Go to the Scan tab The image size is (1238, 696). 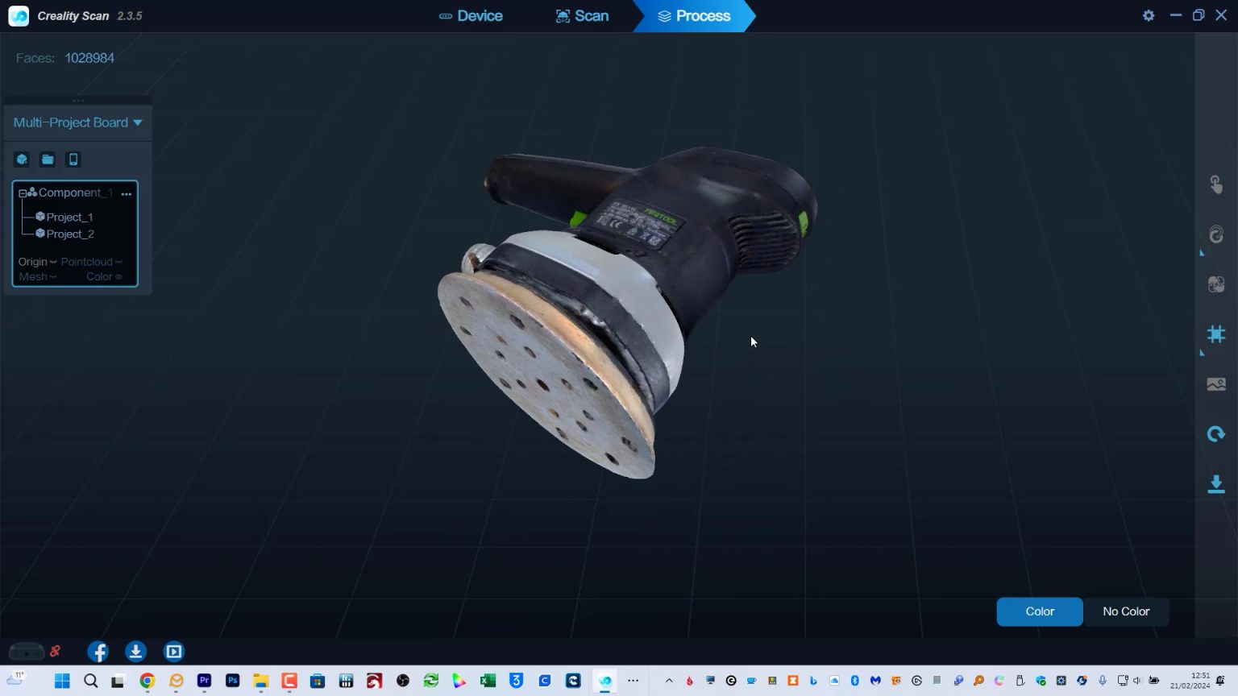pos(582,16)
